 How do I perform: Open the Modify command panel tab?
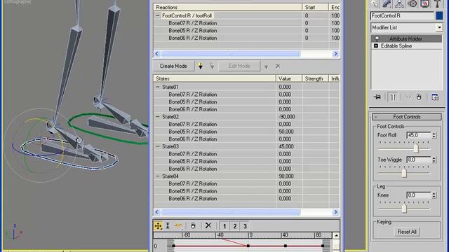[x=387, y=3]
